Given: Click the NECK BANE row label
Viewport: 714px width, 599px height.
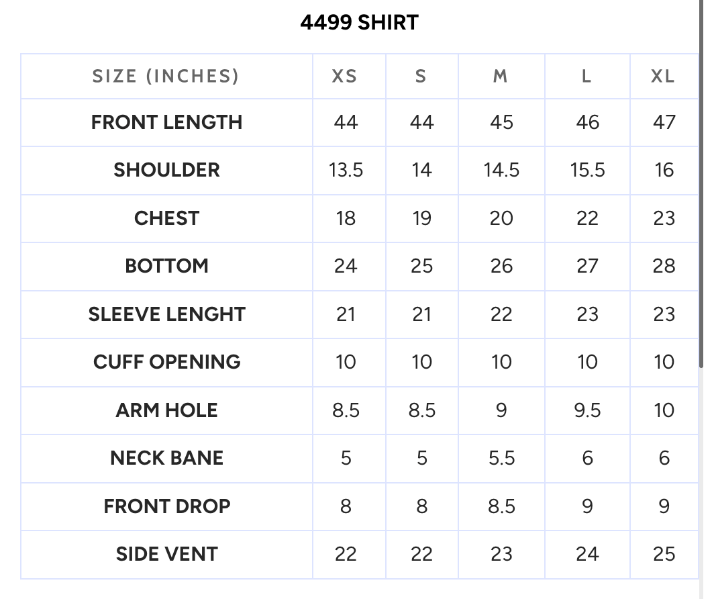Looking at the screenshot, I should 166,458.
